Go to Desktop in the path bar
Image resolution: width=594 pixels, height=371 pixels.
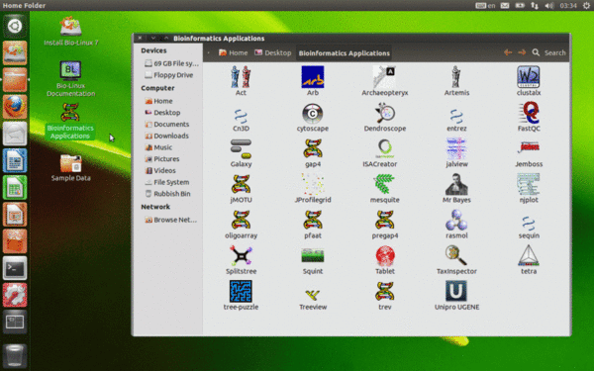tap(273, 52)
